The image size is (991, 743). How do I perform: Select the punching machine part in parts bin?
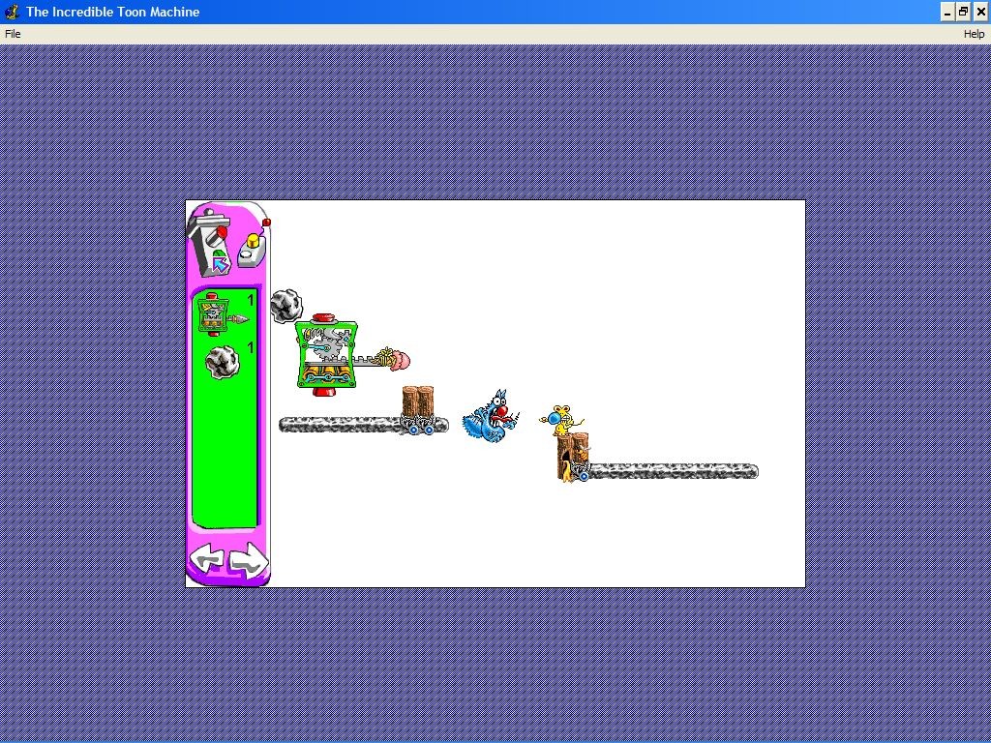224,314
